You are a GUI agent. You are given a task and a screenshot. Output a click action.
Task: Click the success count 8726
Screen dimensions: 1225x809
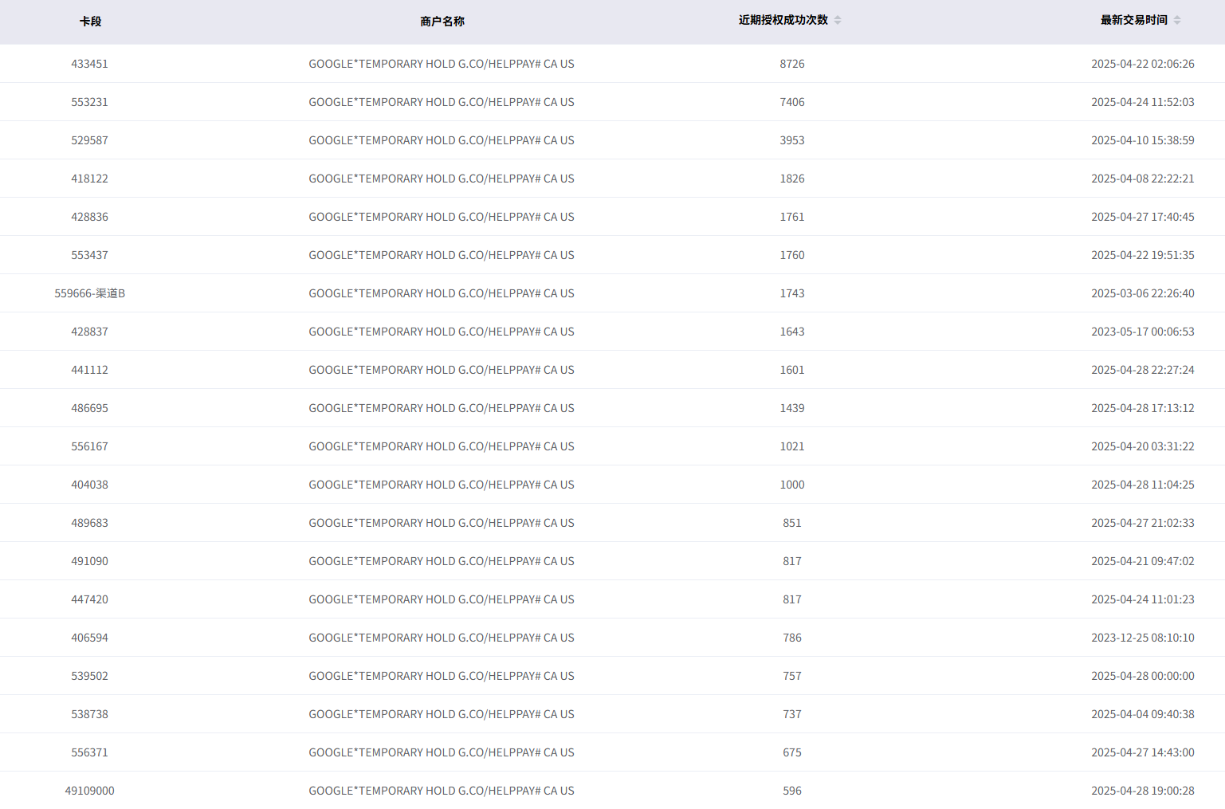(x=792, y=64)
